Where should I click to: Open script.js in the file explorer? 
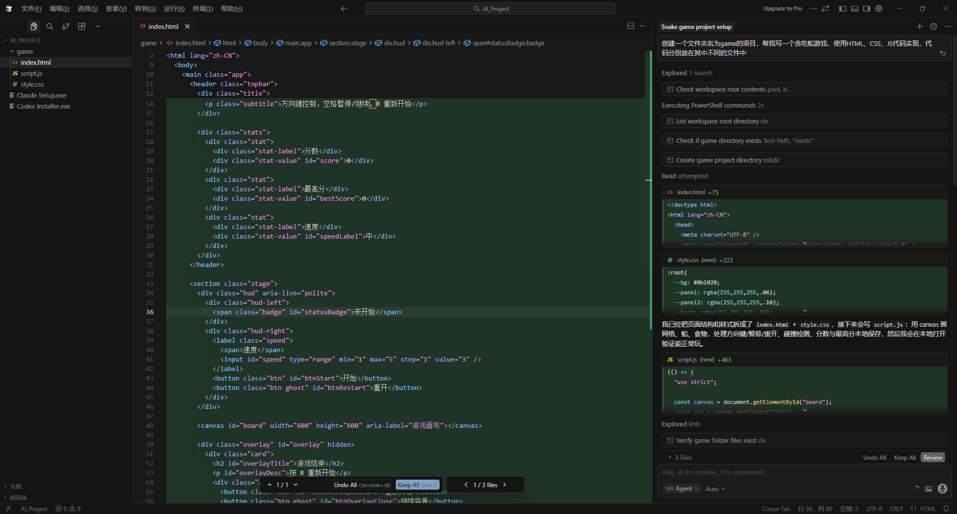31,73
